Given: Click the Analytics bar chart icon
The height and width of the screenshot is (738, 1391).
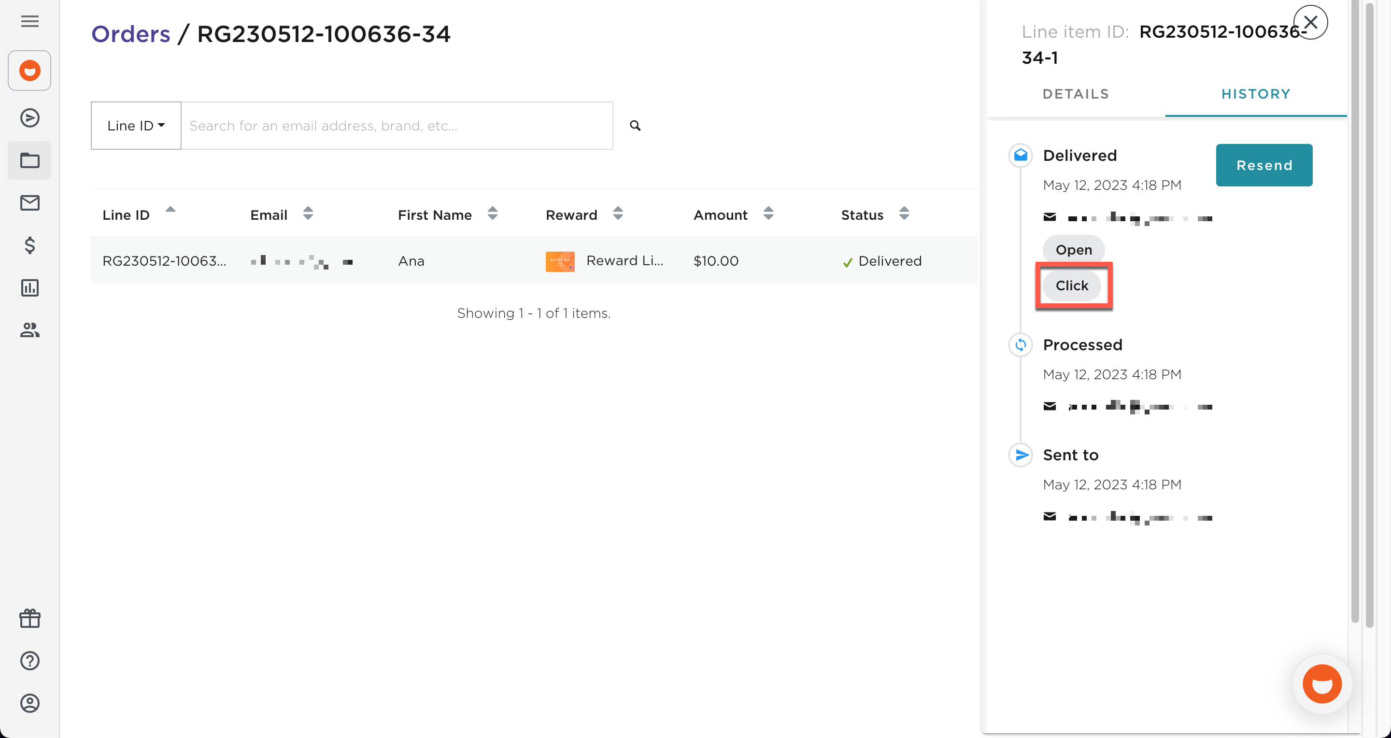Looking at the screenshot, I should [x=29, y=287].
